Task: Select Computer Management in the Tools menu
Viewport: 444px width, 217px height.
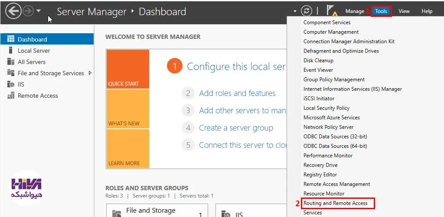Action: click(x=331, y=32)
